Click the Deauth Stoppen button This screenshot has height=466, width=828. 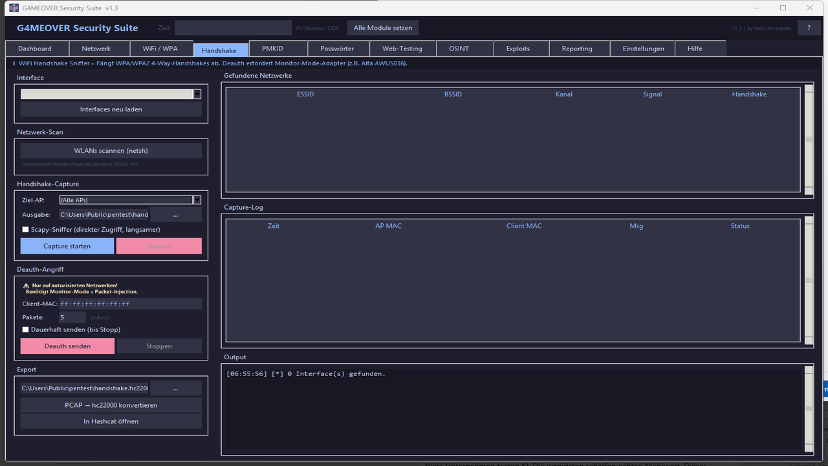click(159, 346)
